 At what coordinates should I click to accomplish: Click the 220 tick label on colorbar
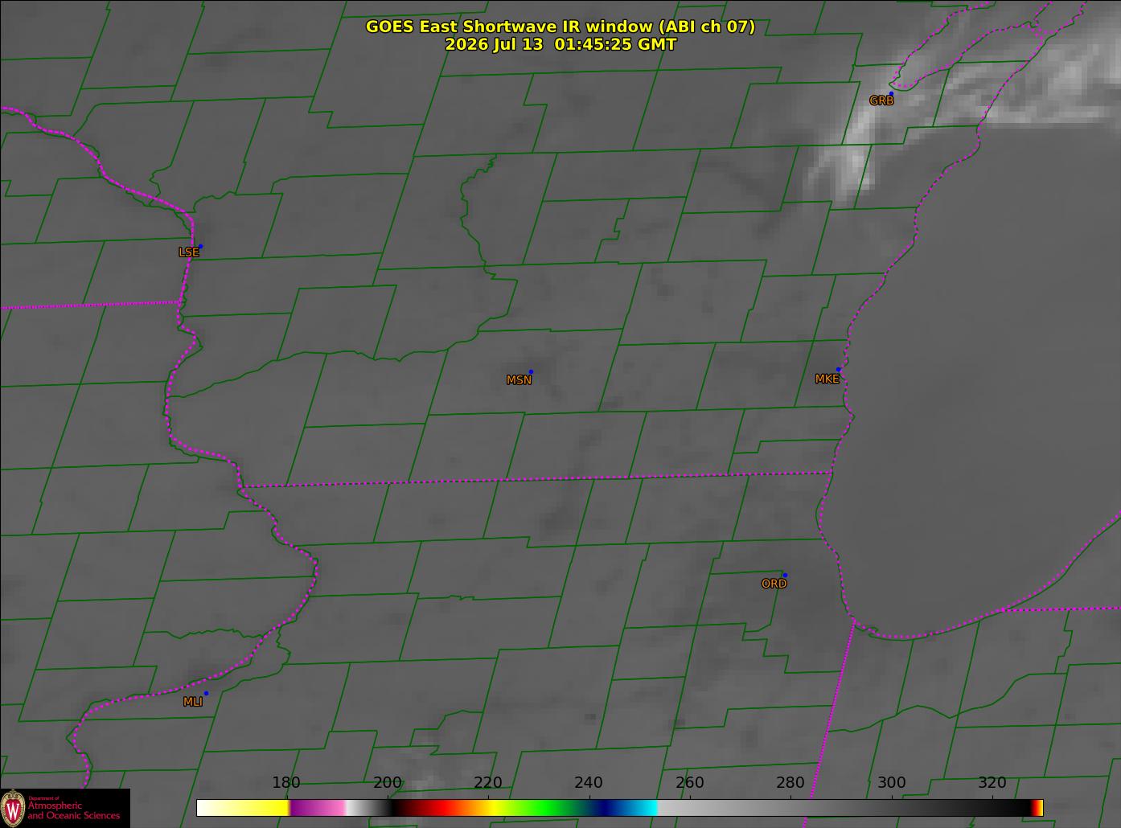click(x=487, y=783)
